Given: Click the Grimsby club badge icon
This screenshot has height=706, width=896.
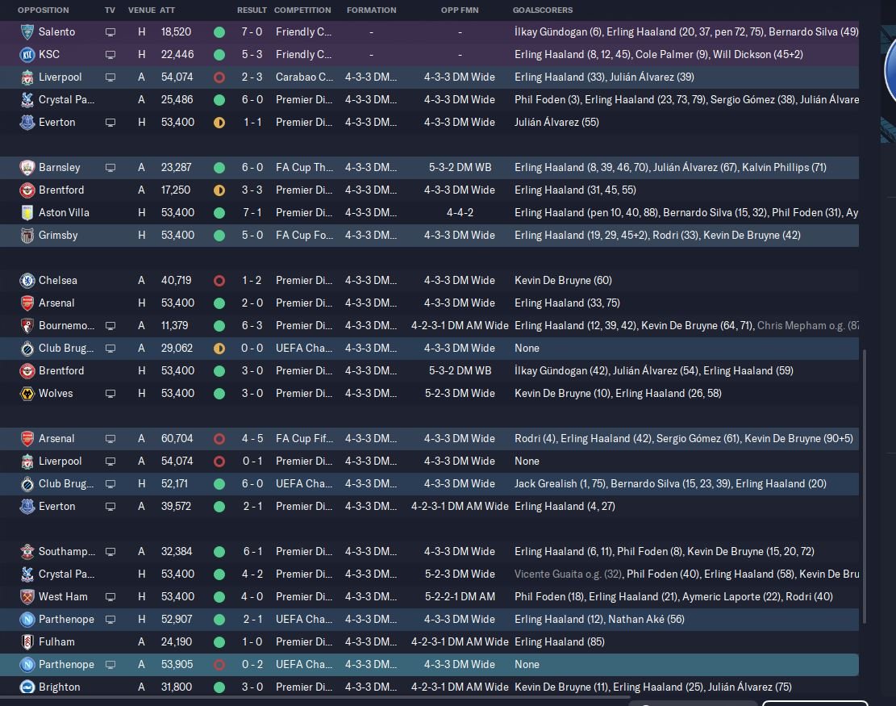Looking at the screenshot, I should (x=27, y=235).
